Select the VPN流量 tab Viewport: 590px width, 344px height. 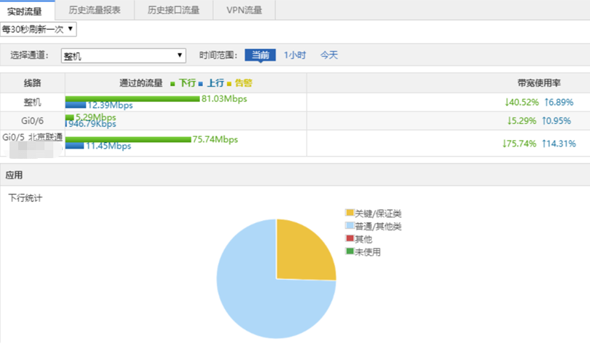pyautogui.click(x=245, y=10)
